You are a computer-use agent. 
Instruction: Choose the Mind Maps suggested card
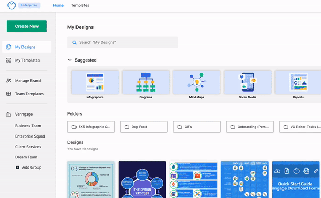196,82
